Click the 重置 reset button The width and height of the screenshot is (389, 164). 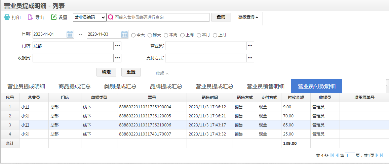tap(131, 72)
